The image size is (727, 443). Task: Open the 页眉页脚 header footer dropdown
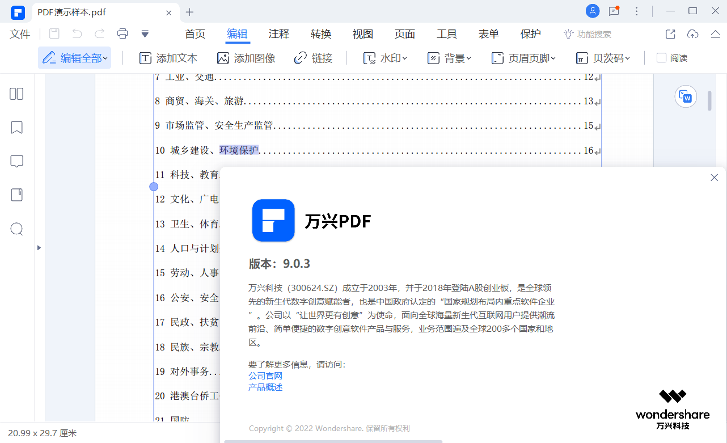(523, 58)
